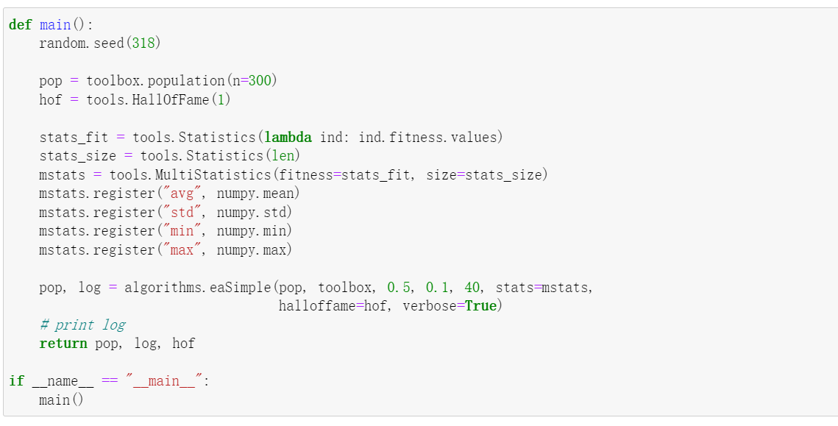Click the 'def' keyword on the first line

20,25
